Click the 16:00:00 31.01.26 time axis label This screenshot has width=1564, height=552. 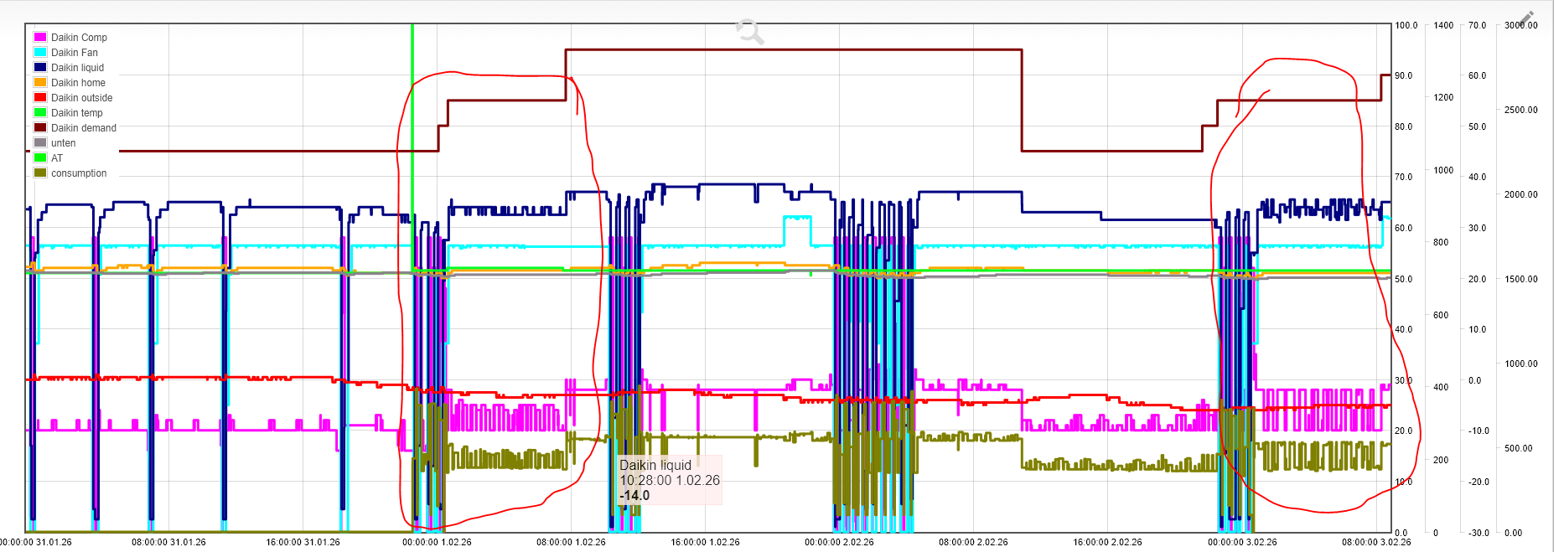click(303, 542)
